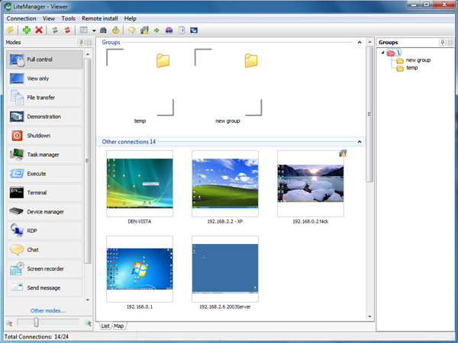The height and width of the screenshot is (343, 458).
Task: Select Shutdown mode
Action: tap(45, 136)
